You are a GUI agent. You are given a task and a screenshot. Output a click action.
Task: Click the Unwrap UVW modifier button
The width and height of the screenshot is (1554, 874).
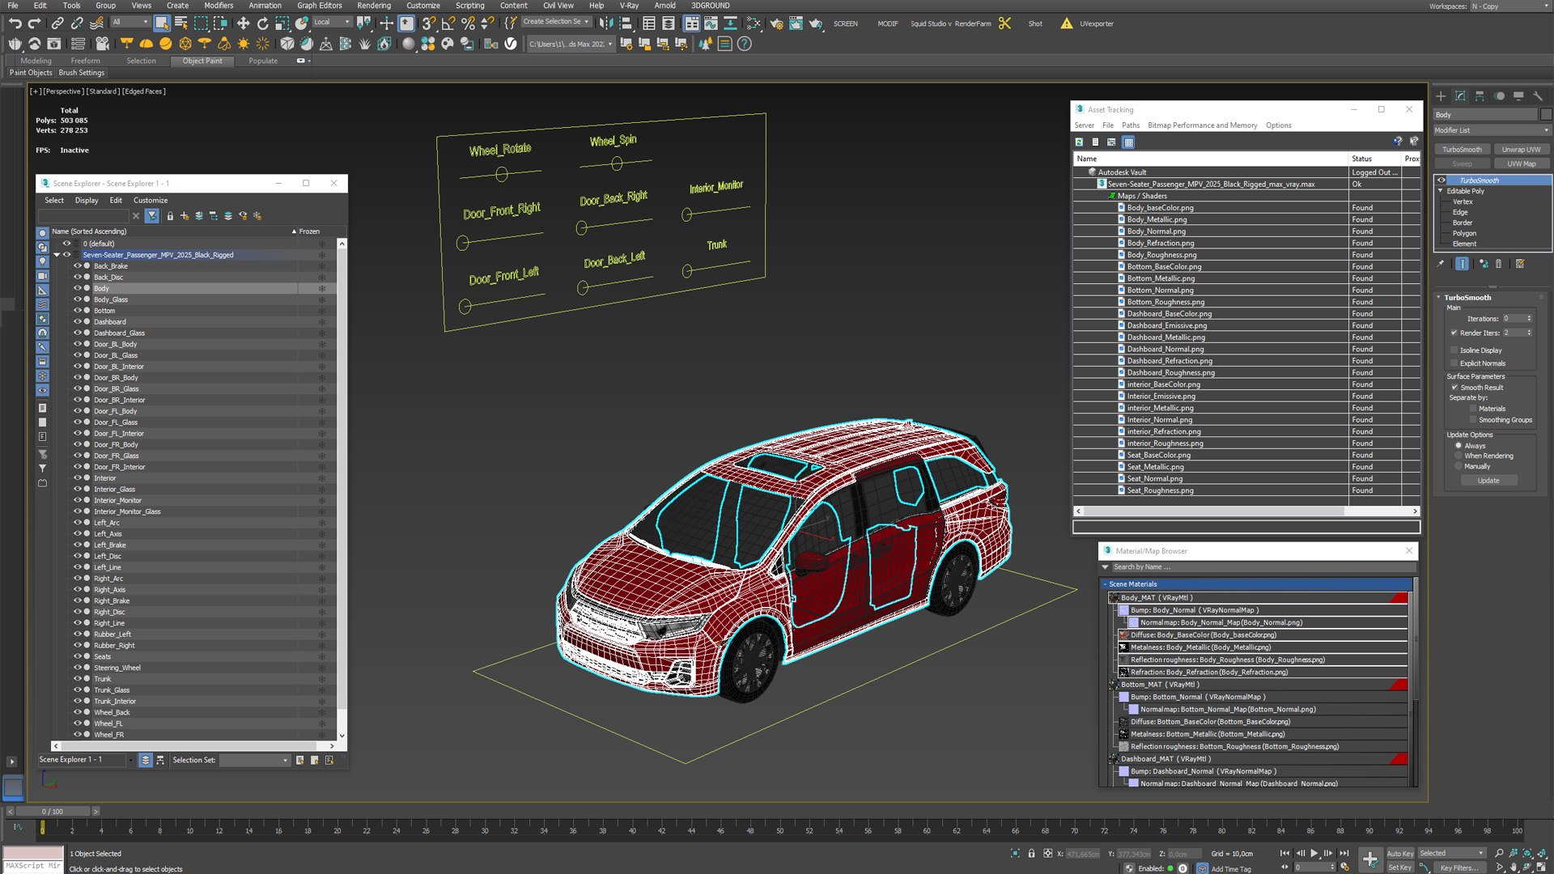(1521, 150)
